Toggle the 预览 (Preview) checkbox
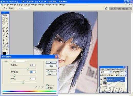The height and width of the screenshot is (96, 133). tap(47, 88)
